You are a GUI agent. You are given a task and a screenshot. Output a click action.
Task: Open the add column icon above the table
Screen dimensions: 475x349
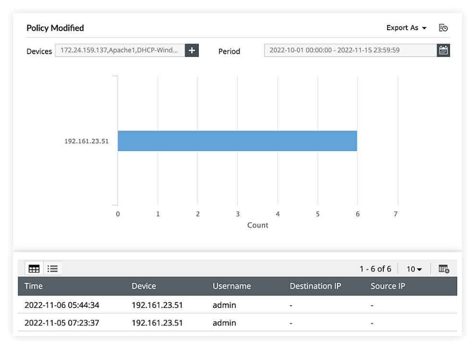[443, 268]
